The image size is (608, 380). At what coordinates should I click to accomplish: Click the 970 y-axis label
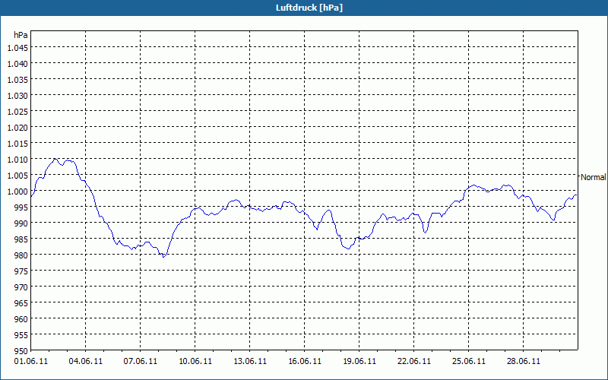tap(22, 287)
